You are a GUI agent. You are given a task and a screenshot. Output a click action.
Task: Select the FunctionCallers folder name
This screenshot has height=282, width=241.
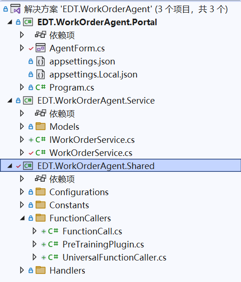(x=80, y=218)
